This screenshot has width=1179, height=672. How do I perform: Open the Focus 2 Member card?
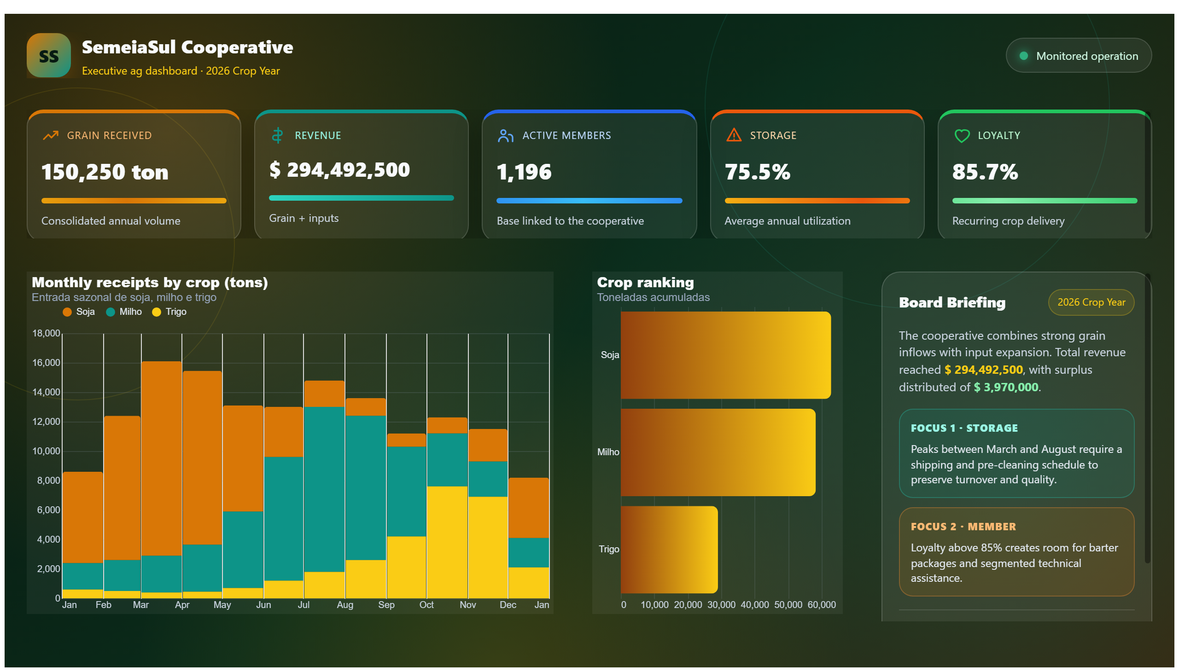1016,551
